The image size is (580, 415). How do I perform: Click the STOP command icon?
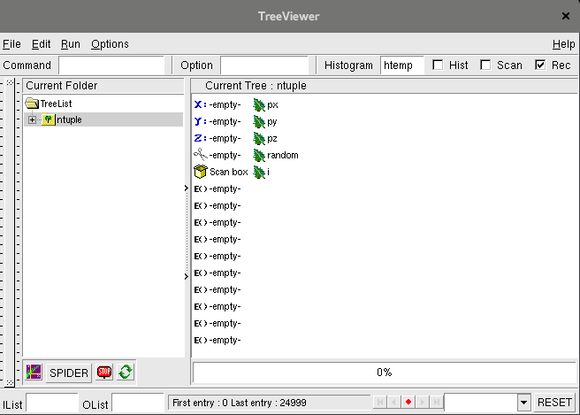pyautogui.click(x=104, y=372)
